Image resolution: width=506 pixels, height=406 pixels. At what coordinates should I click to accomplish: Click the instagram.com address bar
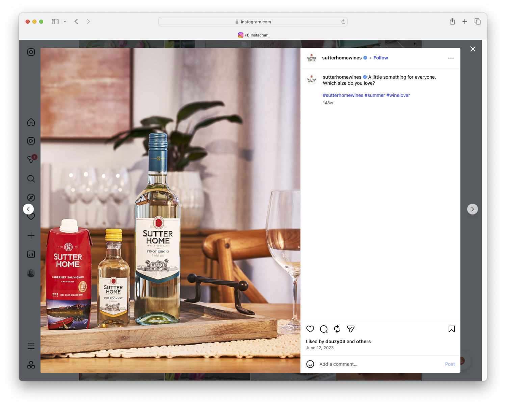click(253, 22)
